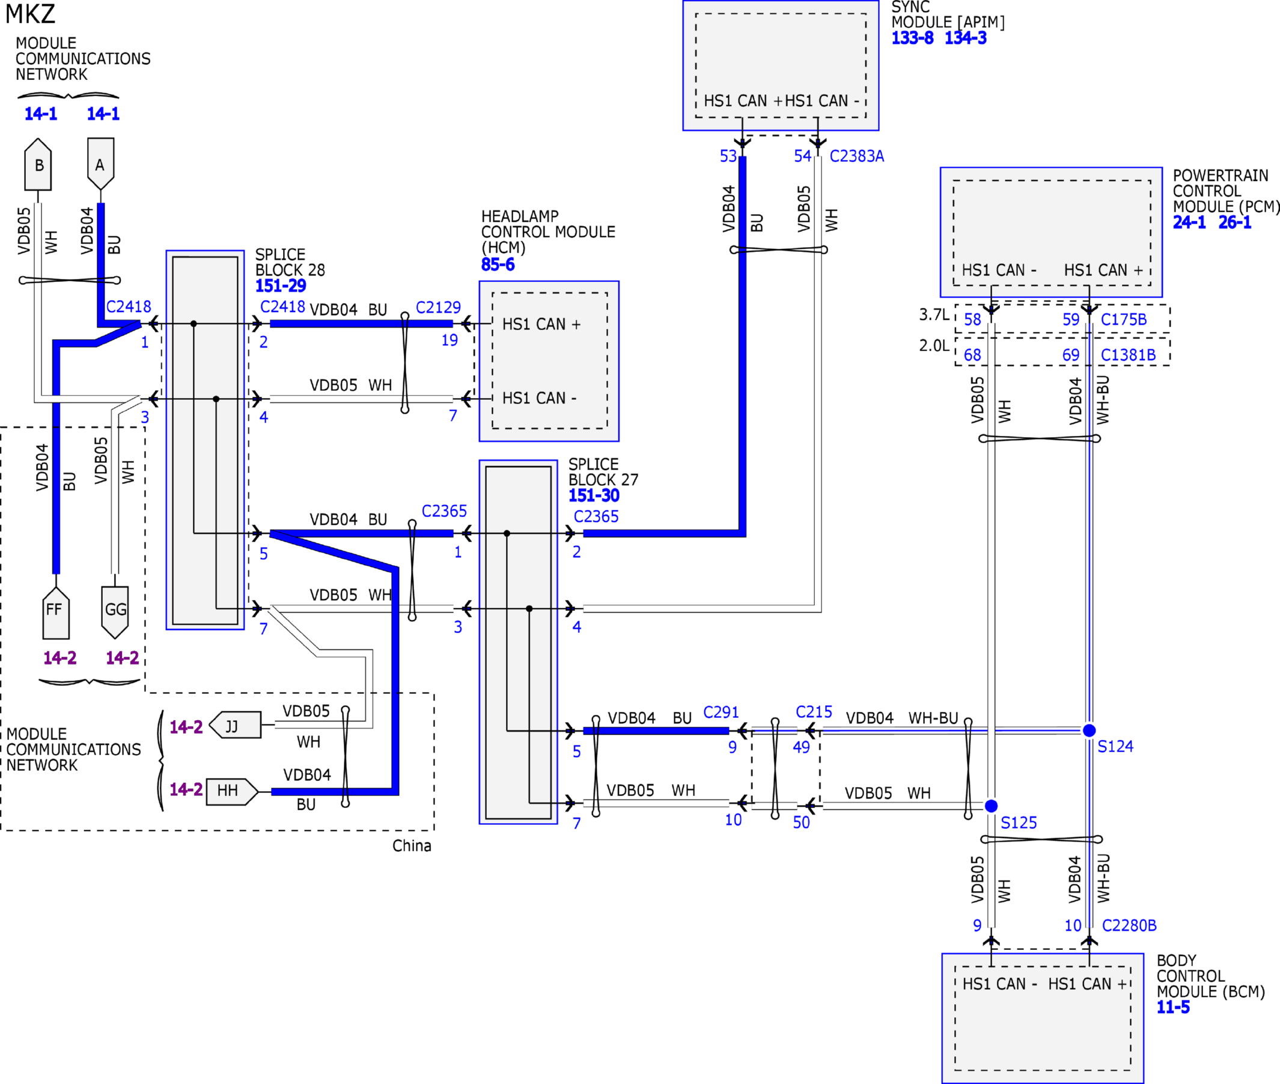Image resolution: width=1280 pixels, height=1084 pixels.
Task: Click the S125 splice label
Action: pos(1019,823)
